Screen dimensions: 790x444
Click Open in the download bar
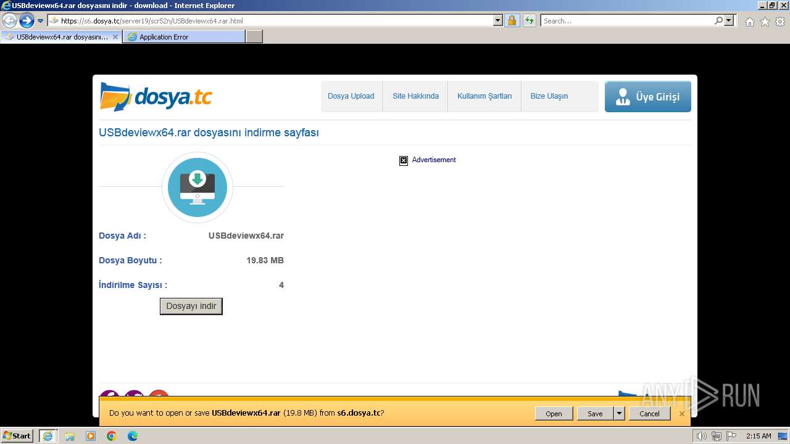(x=554, y=414)
